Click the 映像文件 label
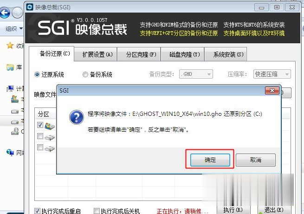 45,94
